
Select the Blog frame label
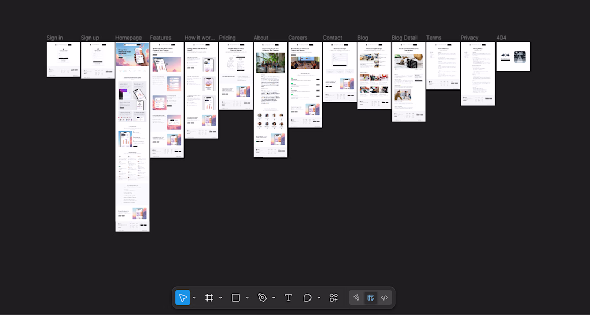[x=363, y=37]
